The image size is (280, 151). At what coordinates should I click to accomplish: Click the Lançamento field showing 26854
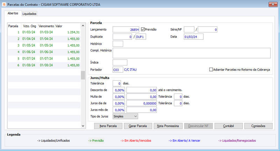pyautogui.click(x=126, y=30)
